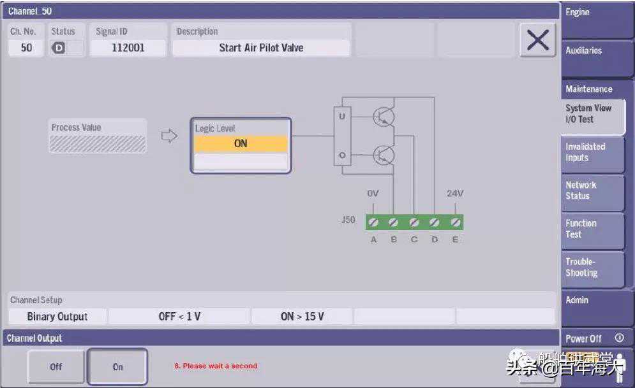Click the upper transistor symbol in diagram
This screenshot has width=635, height=388.
383,117
